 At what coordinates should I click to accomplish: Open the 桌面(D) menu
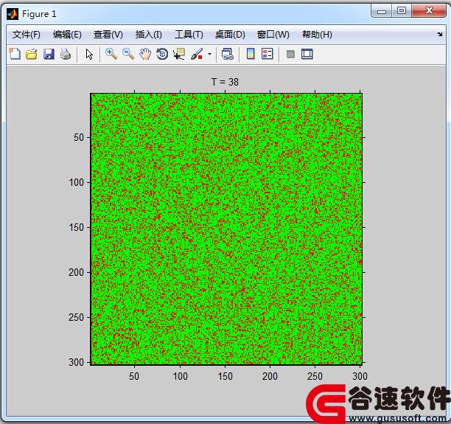(230, 35)
